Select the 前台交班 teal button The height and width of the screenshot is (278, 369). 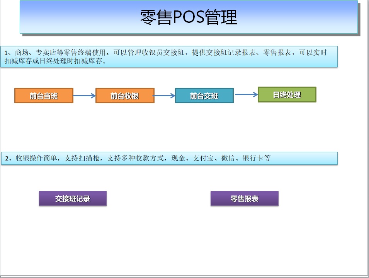pyautogui.click(x=204, y=96)
